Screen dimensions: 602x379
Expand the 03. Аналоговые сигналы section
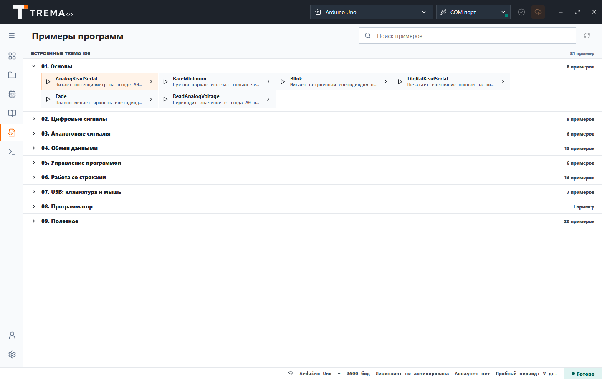click(34, 133)
